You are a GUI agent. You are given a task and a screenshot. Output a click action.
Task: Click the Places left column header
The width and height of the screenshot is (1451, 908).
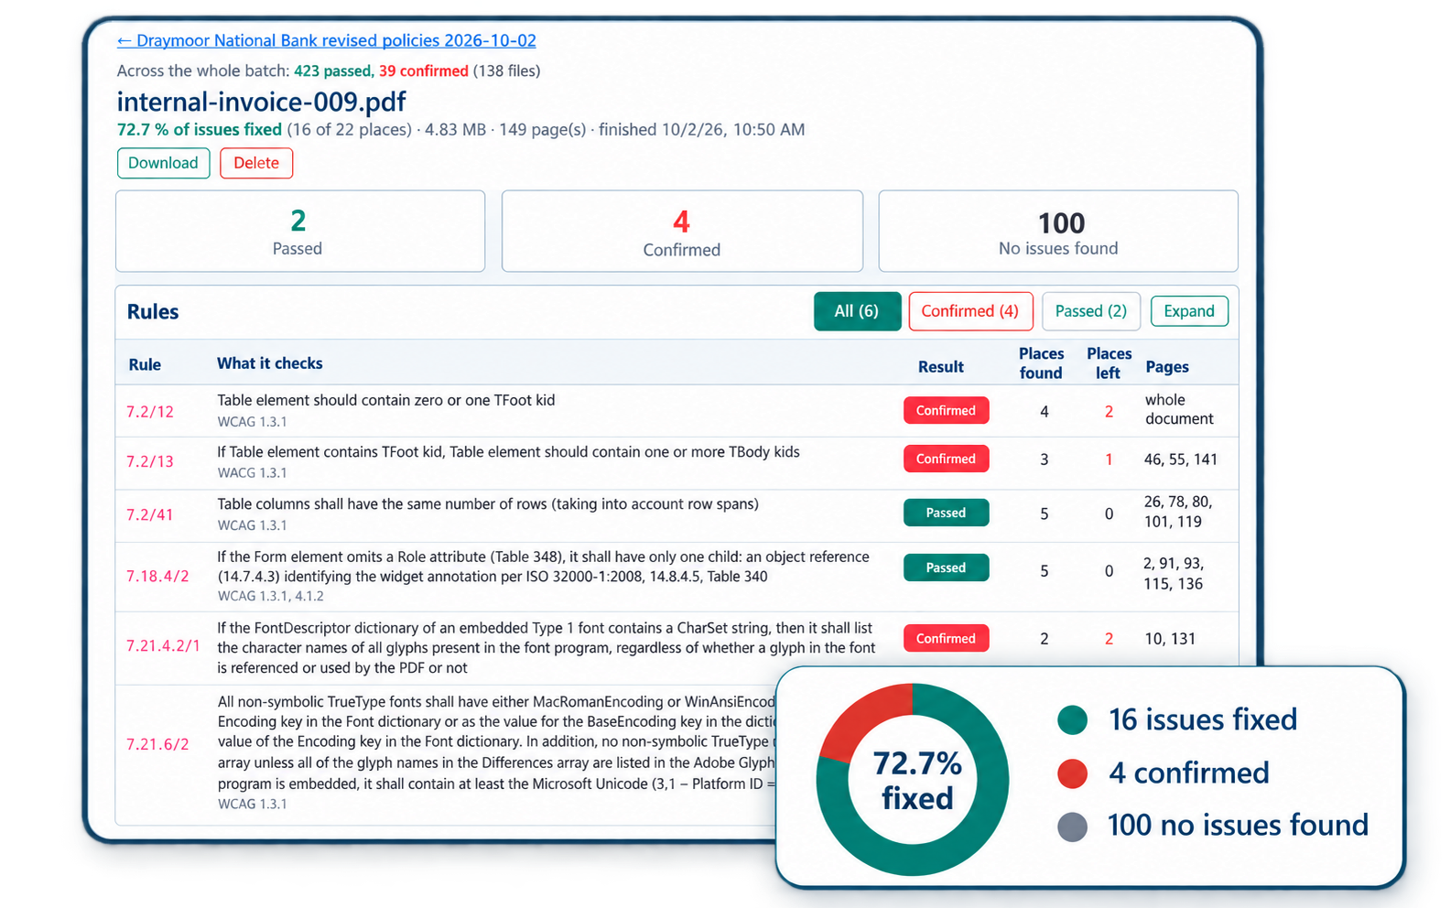(1109, 363)
